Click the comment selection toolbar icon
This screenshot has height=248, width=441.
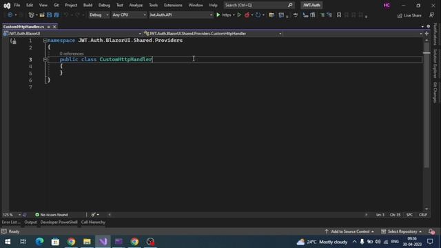(x=322, y=15)
